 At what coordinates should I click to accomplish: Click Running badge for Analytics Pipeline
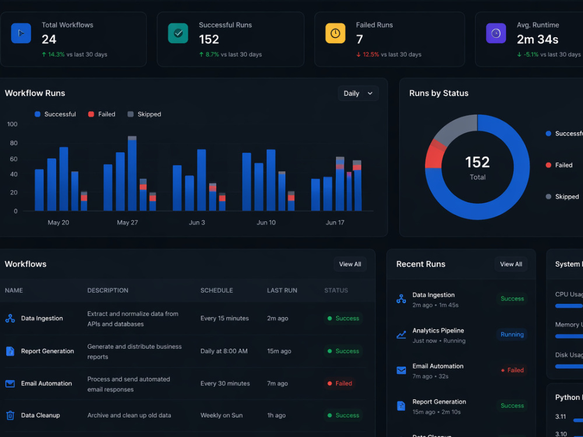(512, 334)
